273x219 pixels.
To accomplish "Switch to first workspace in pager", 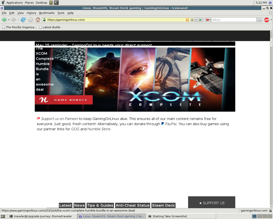I will (x=254, y=216).
